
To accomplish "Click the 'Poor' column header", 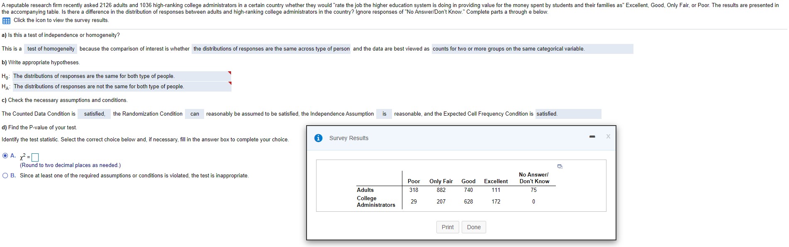I will pyautogui.click(x=414, y=182).
